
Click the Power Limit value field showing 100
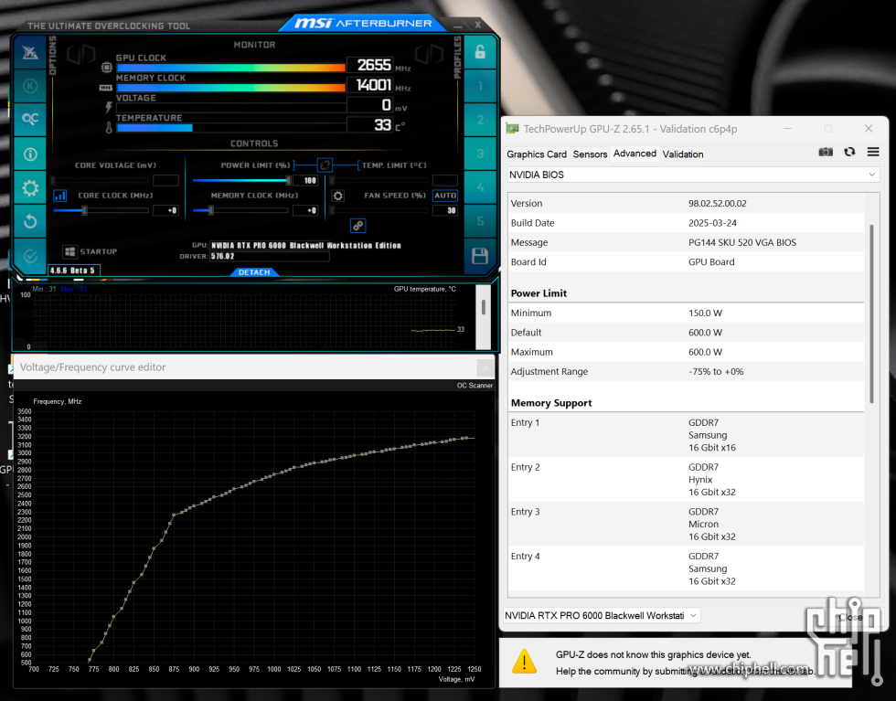pos(305,181)
